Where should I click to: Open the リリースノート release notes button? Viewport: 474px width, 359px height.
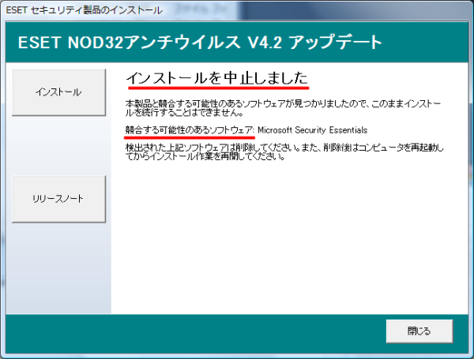click(59, 199)
